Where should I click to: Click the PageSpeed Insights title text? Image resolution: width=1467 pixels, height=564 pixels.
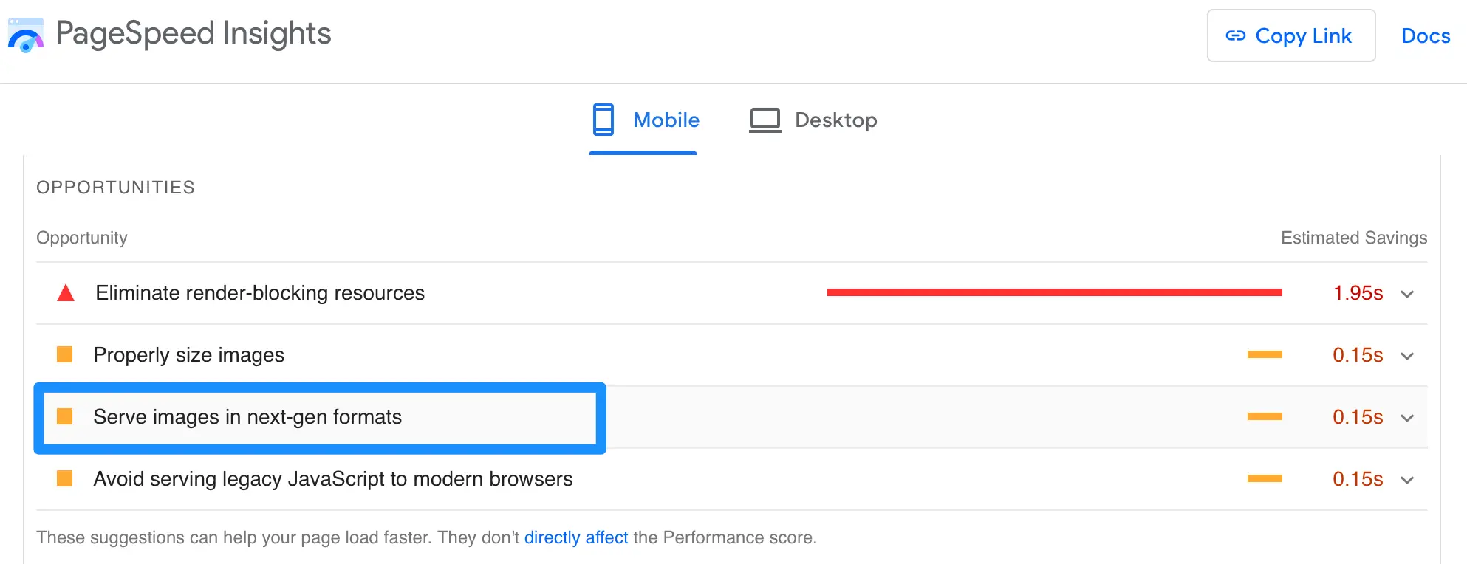(x=194, y=34)
